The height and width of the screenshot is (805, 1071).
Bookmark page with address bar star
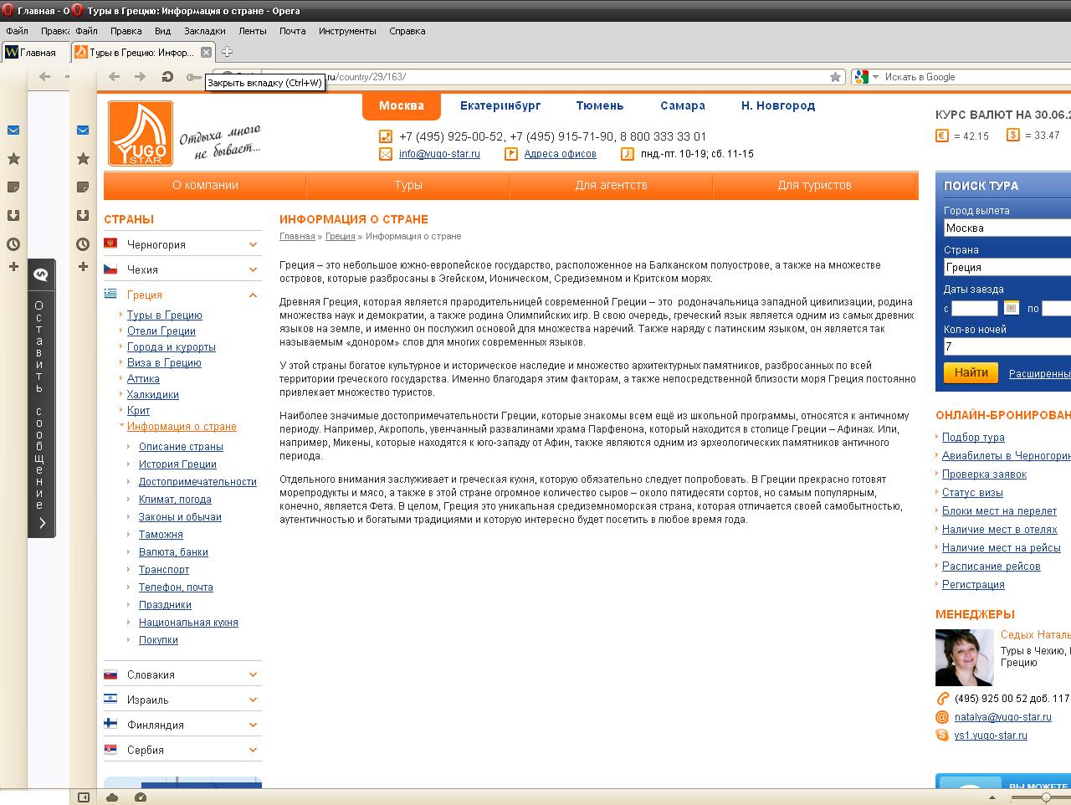coord(835,77)
